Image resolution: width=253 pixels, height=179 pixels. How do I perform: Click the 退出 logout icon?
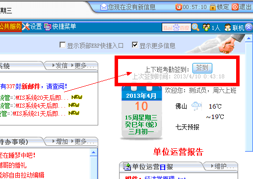point(235,7)
